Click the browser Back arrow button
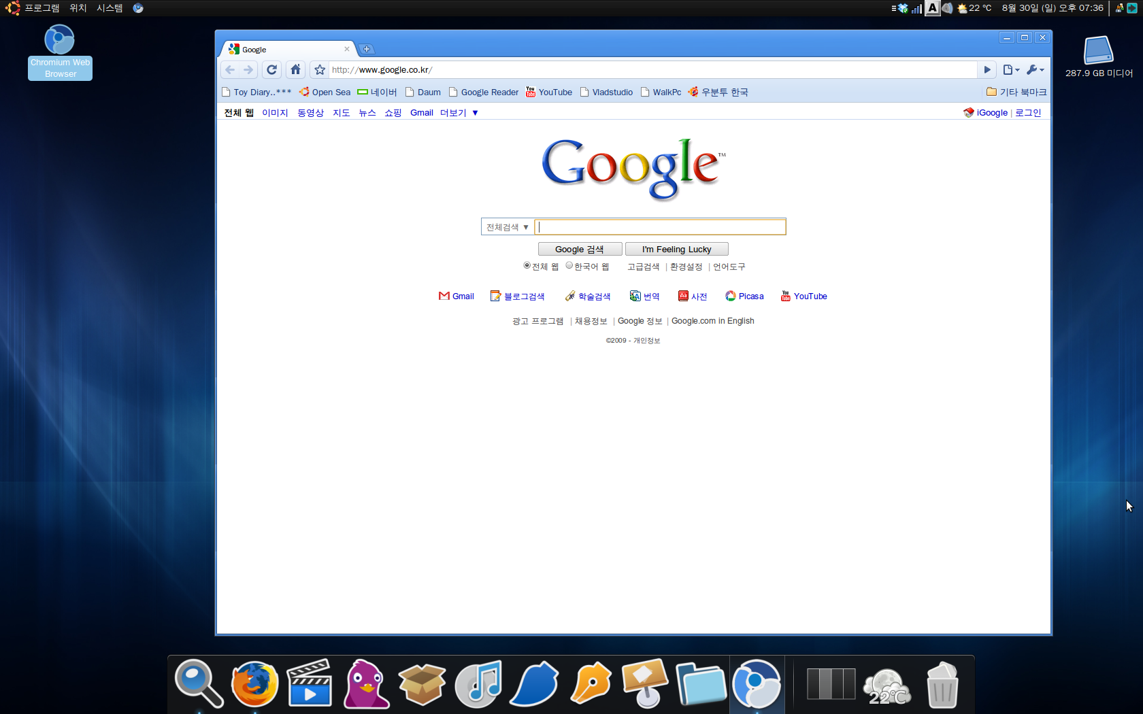Screen dimensions: 1143x714 click(x=230, y=69)
